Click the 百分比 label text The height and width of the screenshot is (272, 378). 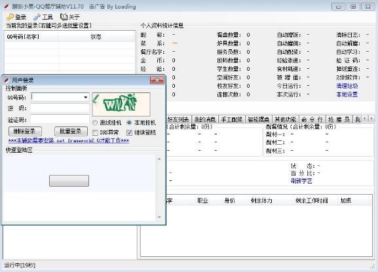coord(303,173)
